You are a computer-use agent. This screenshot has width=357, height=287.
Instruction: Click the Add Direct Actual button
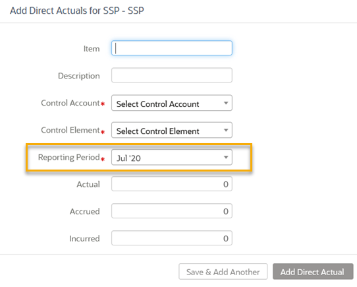click(x=313, y=272)
